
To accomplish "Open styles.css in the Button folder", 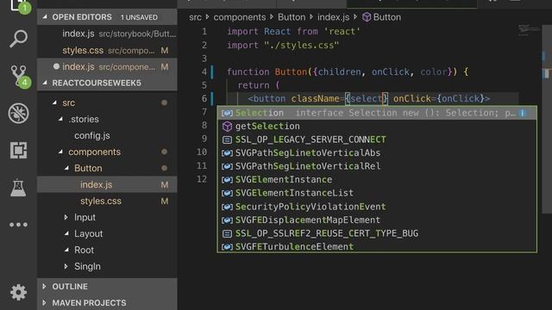I will (x=107, y=201).
